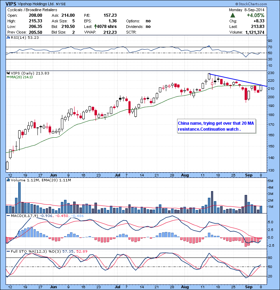Click the MACD(8,17,9) indicator label
The width and height of the screenshot is (280, 290).
(24, 216)
